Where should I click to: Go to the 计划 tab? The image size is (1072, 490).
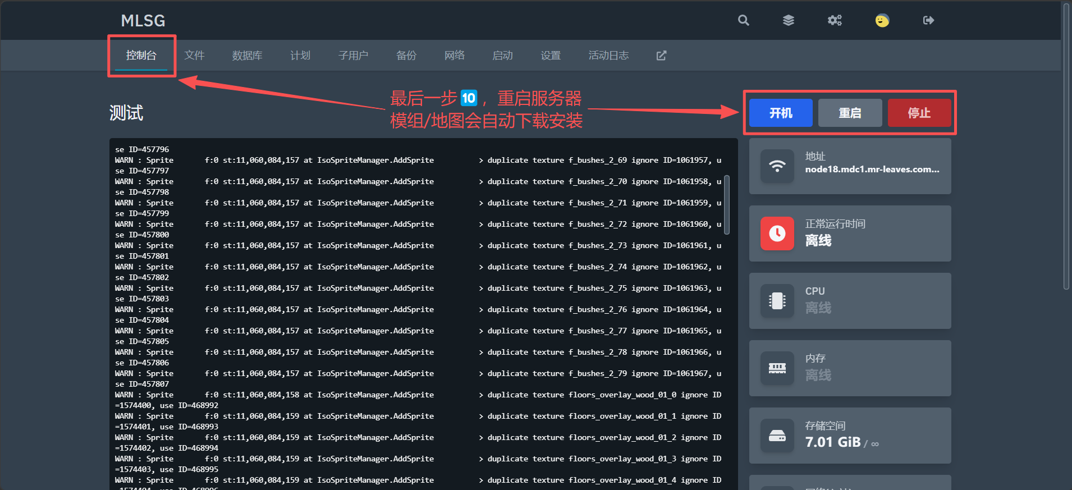(300, 55)
